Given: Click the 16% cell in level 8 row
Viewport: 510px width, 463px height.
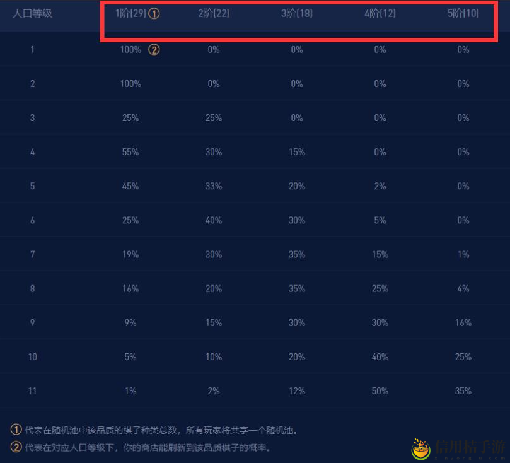Looking at the screenshot, I should [130, 289].
